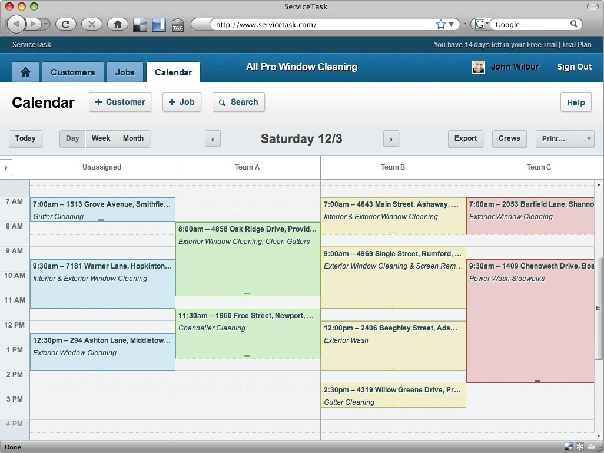The image size is (604, 453).
Task: Click the TAG toolbar icon
Action: [x=177, y=25]
